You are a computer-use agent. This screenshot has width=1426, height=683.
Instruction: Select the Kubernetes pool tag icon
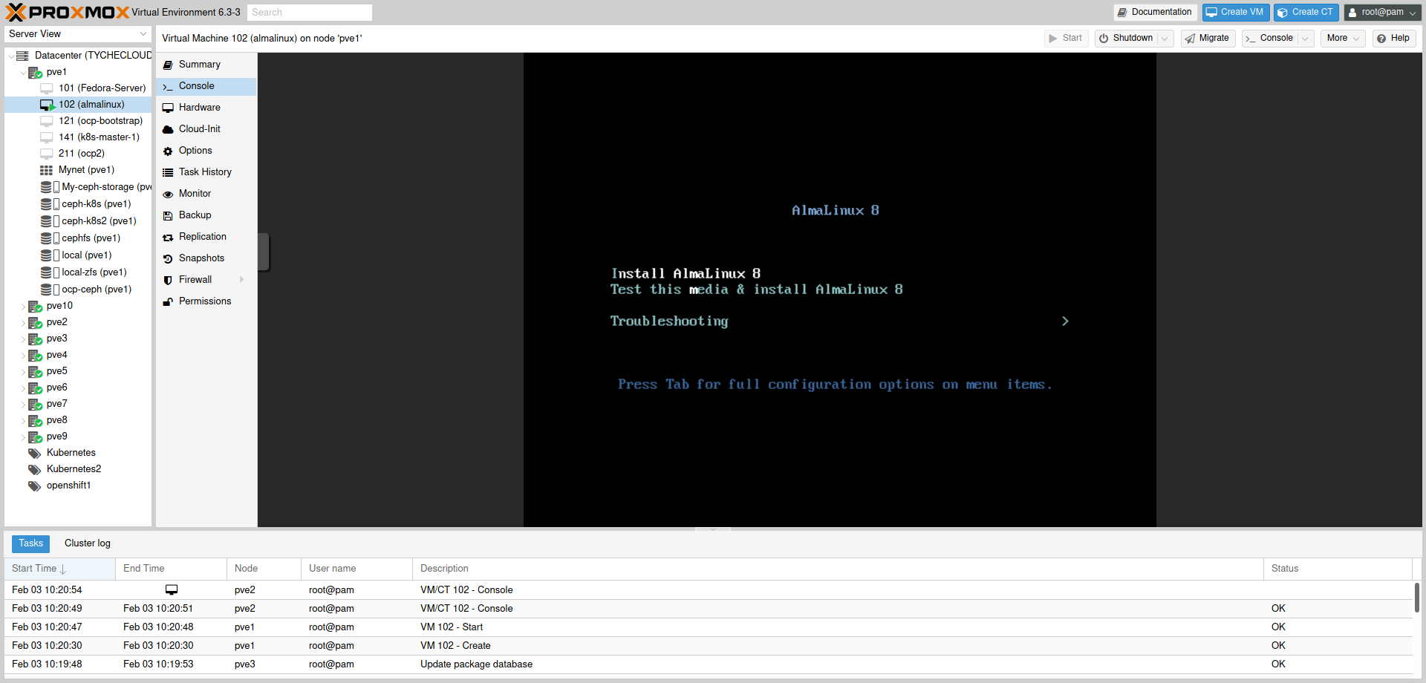[34, 453]
